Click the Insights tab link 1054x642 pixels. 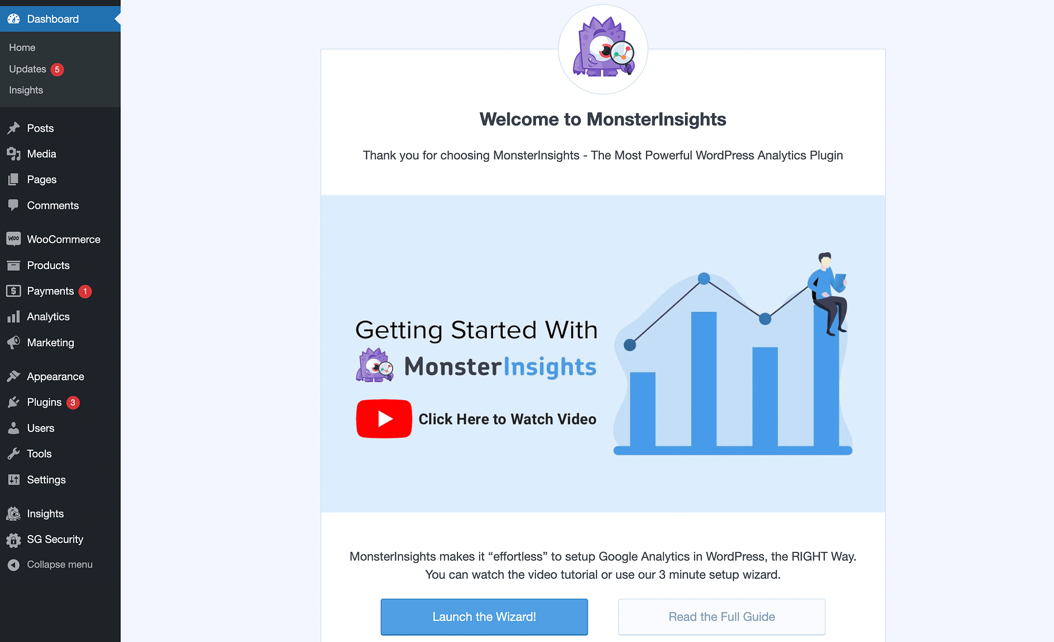26,90
